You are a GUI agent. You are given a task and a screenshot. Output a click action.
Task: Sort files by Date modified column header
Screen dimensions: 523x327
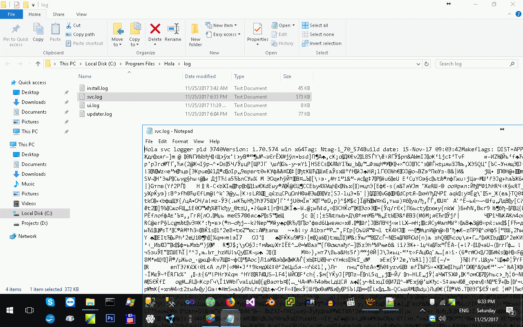point(200,76)
